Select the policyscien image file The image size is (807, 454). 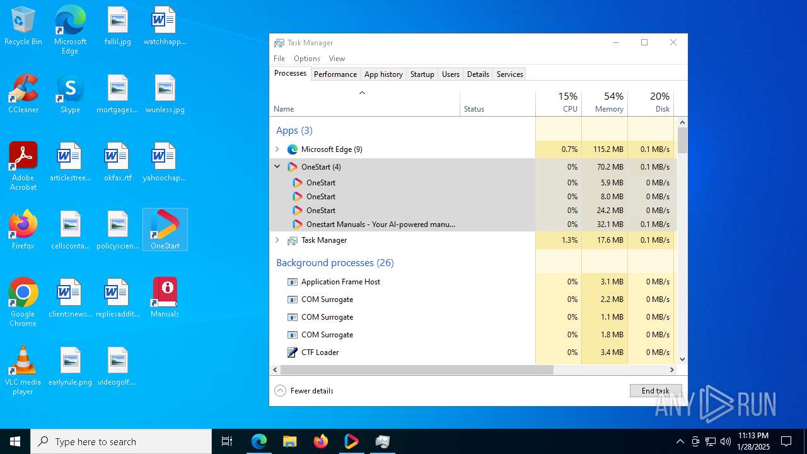117,231
